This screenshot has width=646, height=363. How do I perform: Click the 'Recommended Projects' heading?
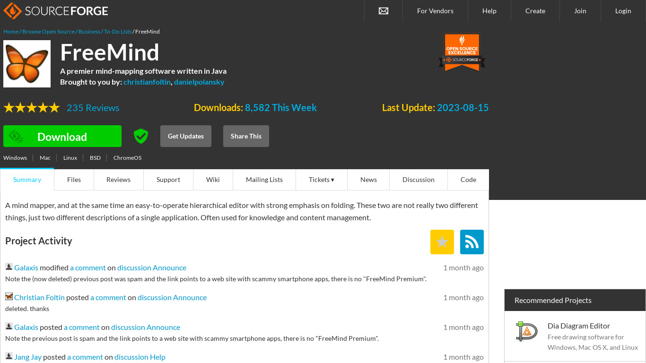click(553, 300)
